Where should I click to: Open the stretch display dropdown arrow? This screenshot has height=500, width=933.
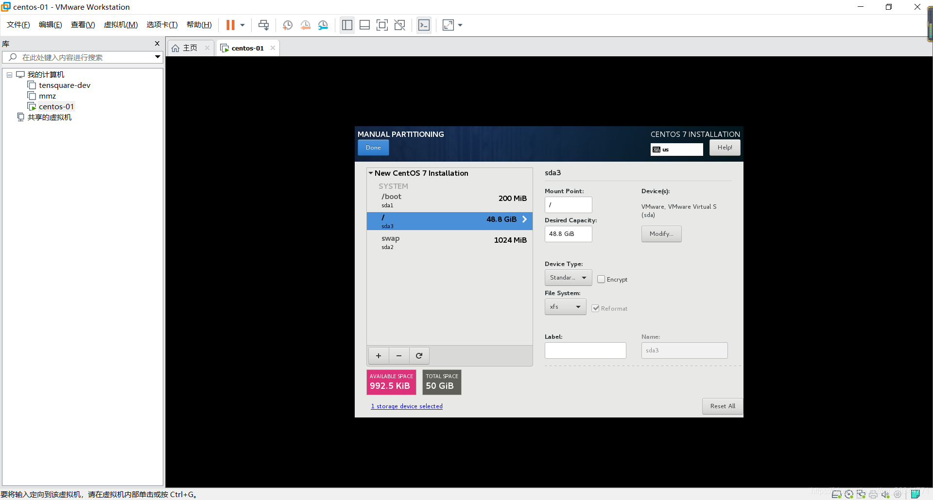[460, 25]
